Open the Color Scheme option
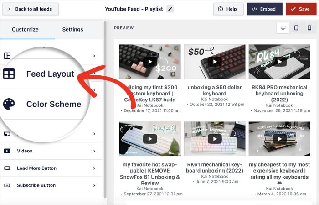 (54, 104)
